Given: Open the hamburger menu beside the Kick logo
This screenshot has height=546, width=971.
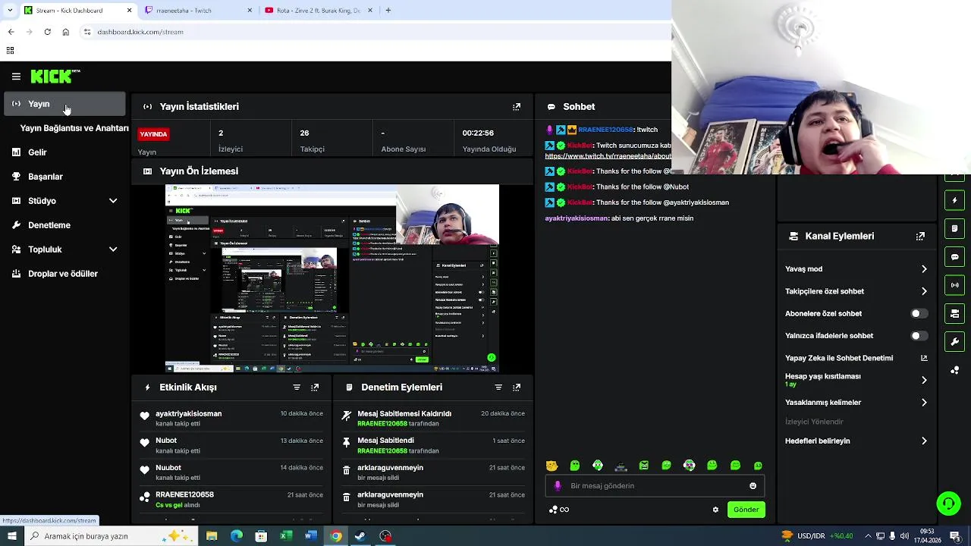Looking at the screenshot, I should click(x=16, y=77).
